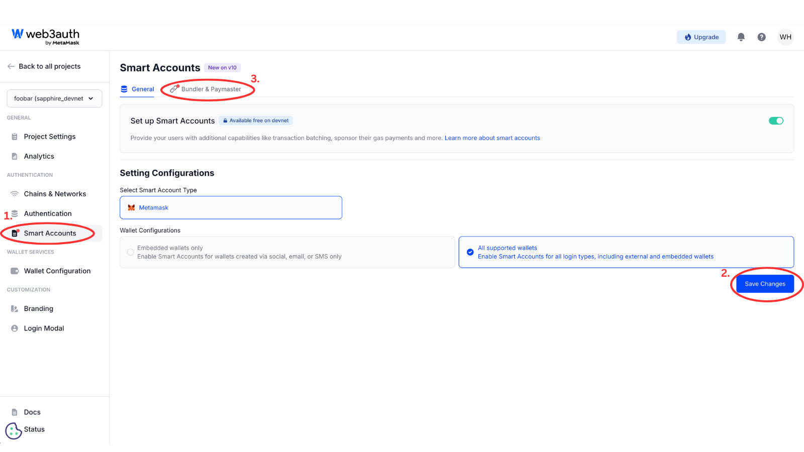Click the Smart Accounts sidebar icon
Screen dimensions: 804x452
15,233
